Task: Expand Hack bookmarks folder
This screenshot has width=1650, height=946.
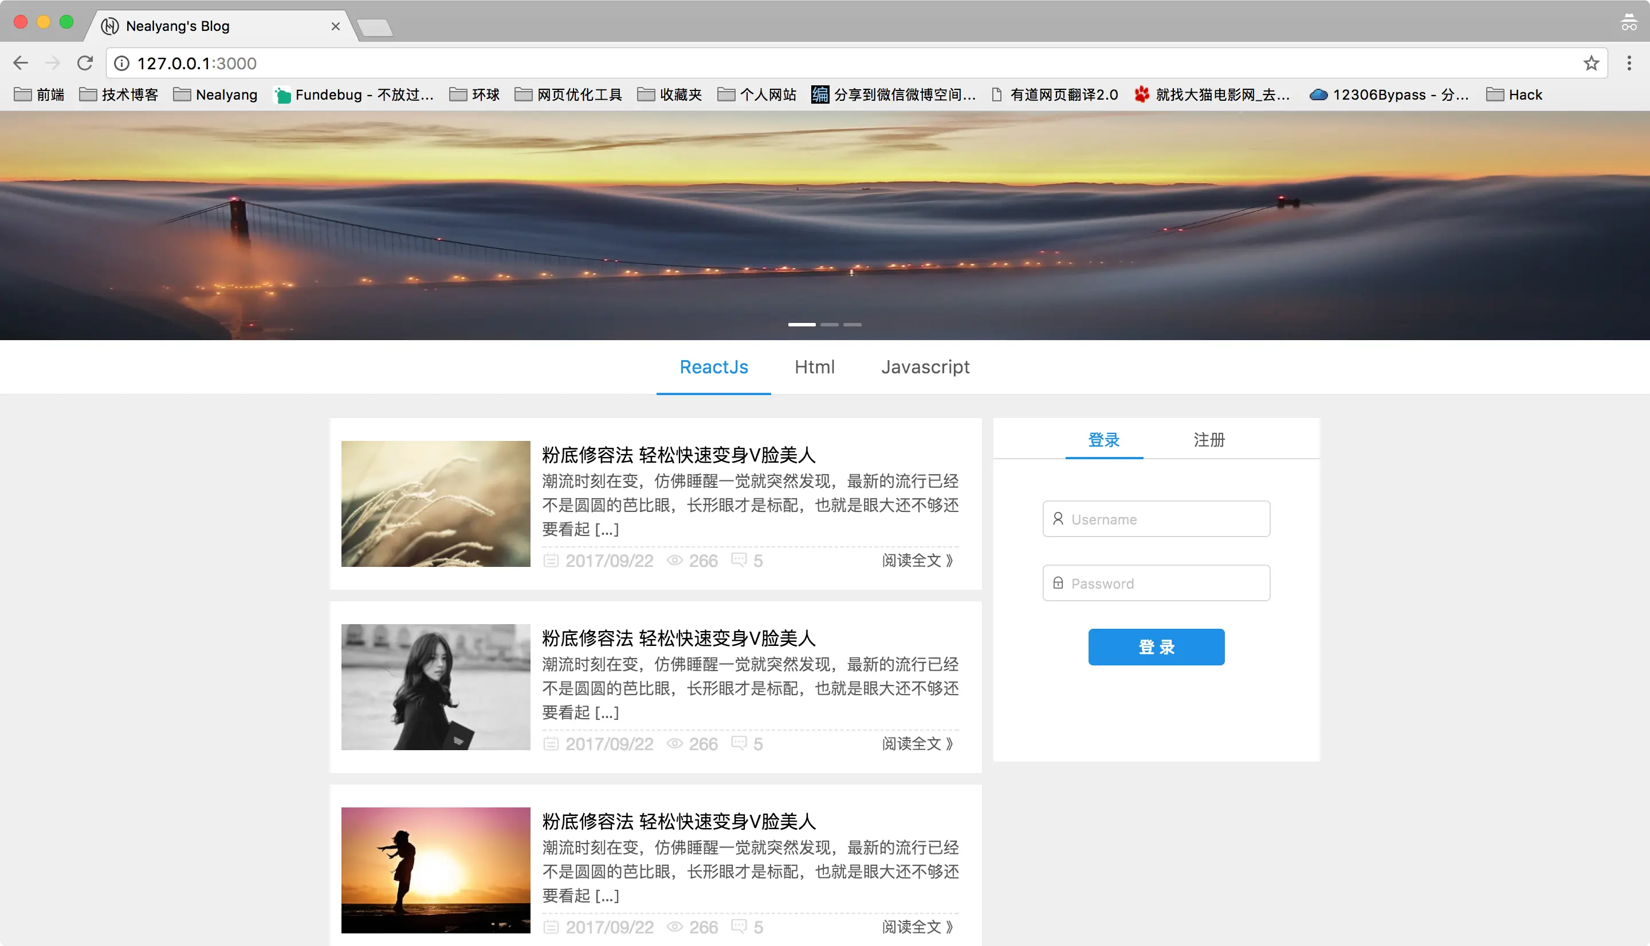Action: (1514, 95)
